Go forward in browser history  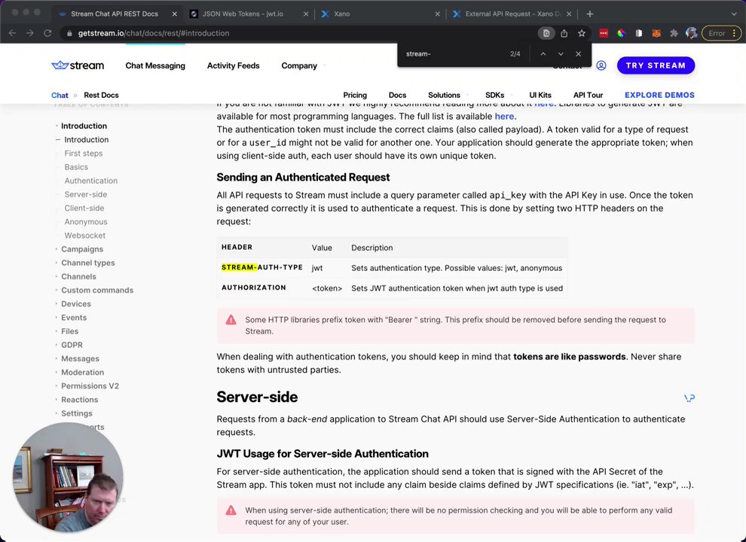[x=30, y=33]
